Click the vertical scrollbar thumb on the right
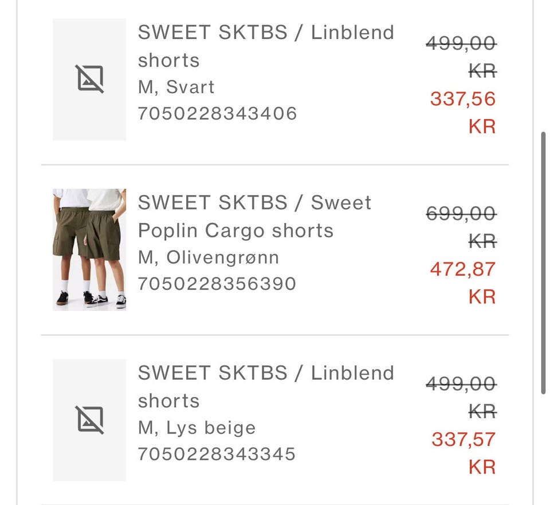The width and height of the screenshot is (550, 505). [543, 263]
